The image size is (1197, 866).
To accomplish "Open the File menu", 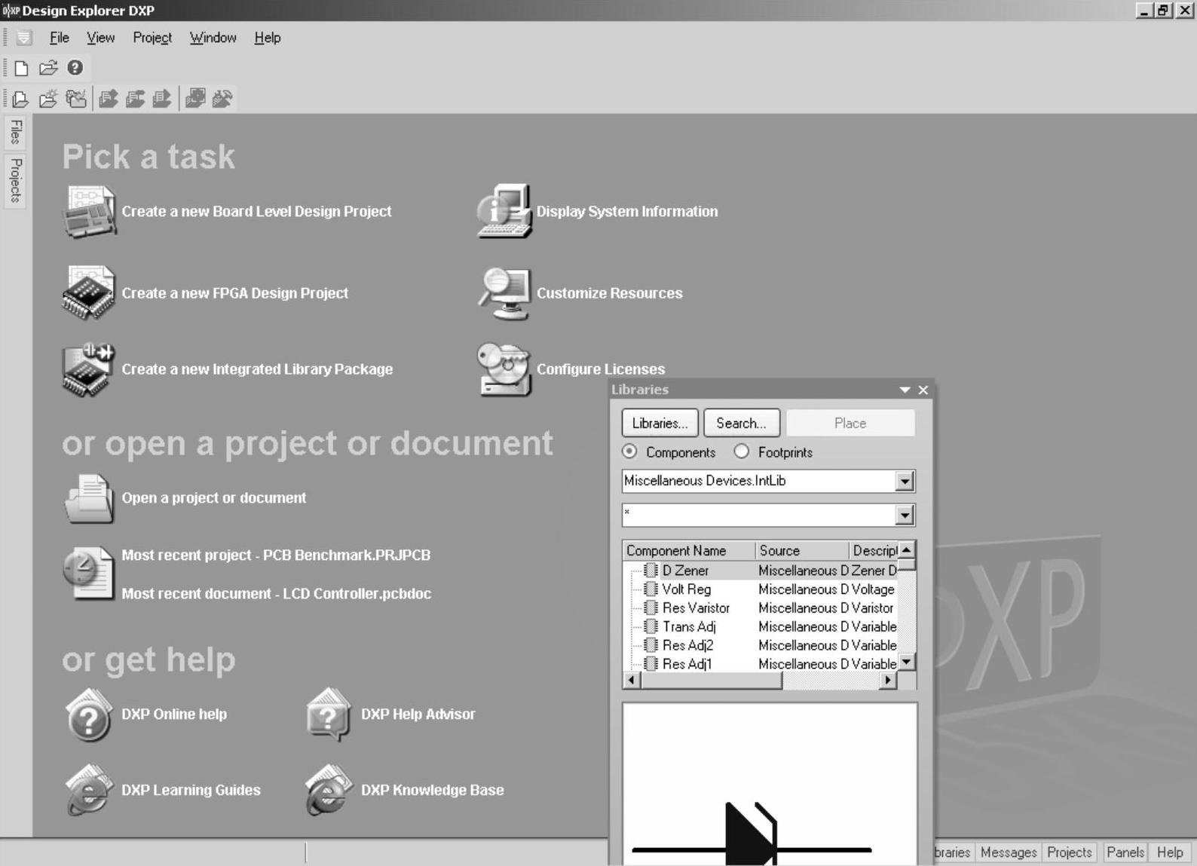I will click(x=60, y=38).
